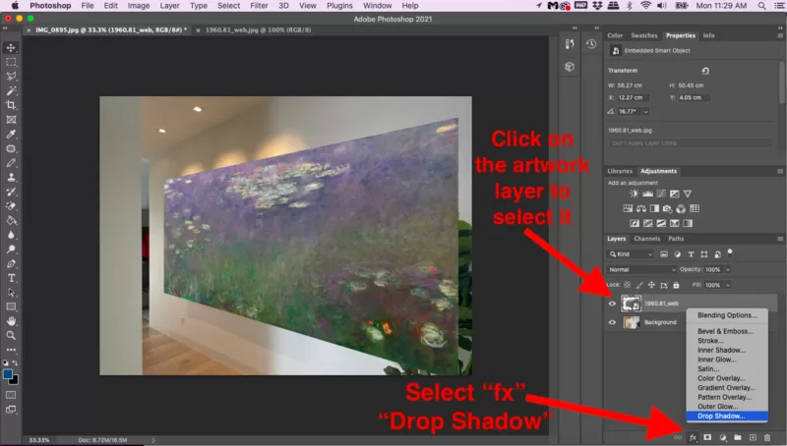Select the Pen tool
Viewport: 787px width, 446px height.
[11, 263]
